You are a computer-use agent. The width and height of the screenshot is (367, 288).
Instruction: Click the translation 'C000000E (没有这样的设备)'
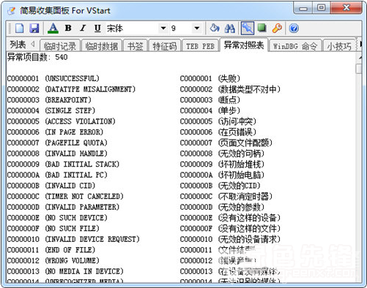[x=230, y=218]
